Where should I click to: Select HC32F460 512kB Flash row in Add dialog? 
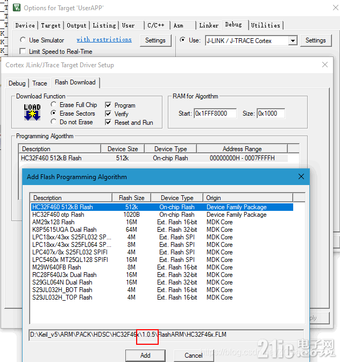coord(162,207)
